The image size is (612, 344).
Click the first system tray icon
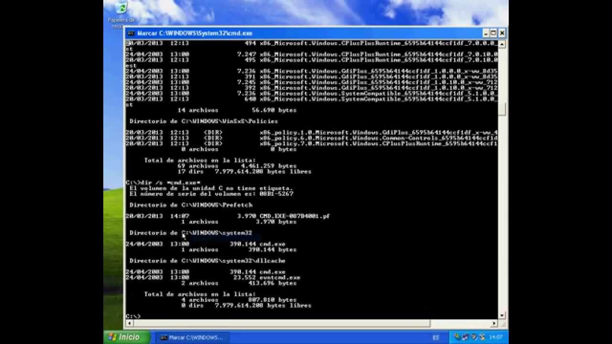point(458,337)
